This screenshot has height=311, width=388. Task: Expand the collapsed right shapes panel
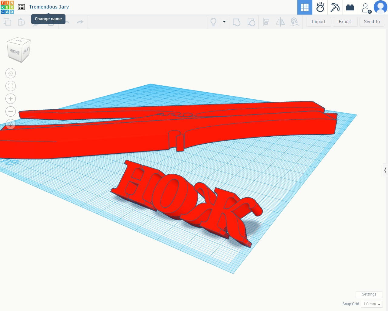[385, 170]
